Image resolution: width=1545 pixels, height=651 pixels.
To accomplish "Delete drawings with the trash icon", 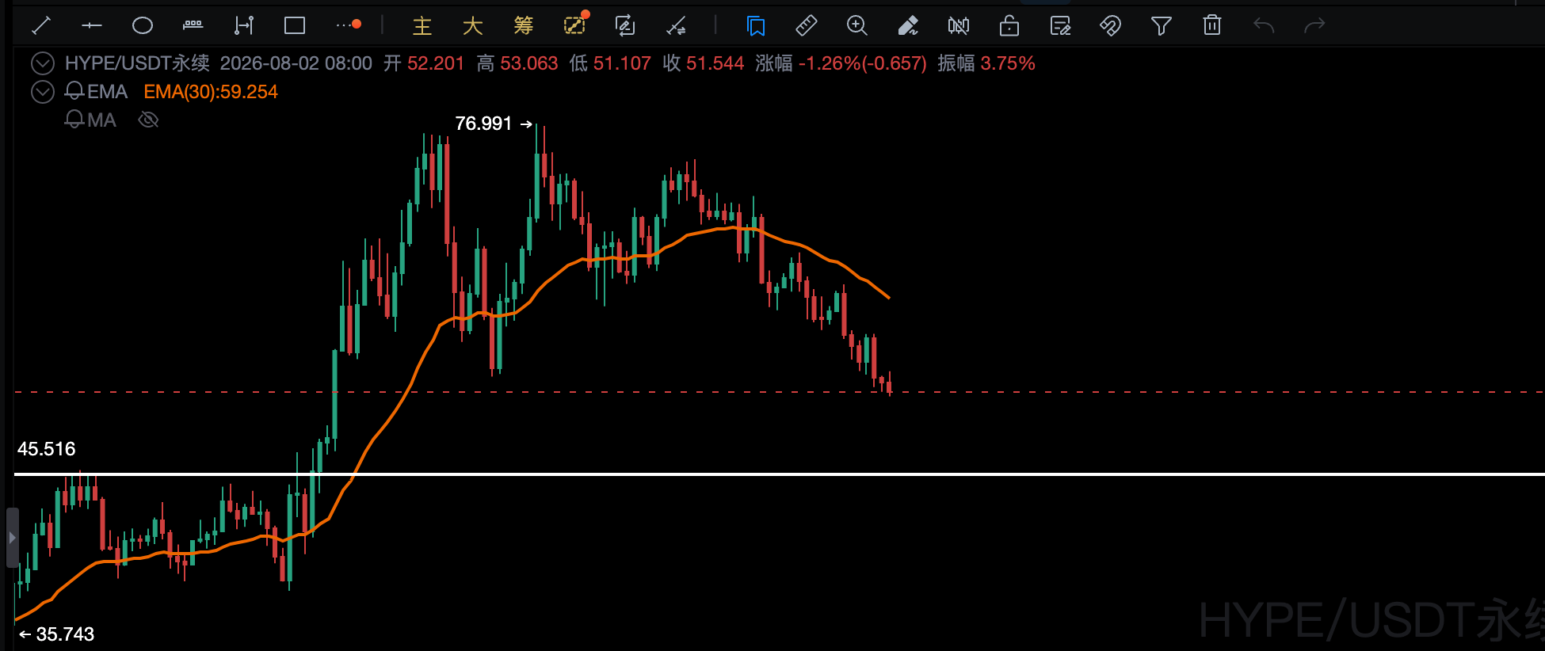I will (x=1212, y=26).
